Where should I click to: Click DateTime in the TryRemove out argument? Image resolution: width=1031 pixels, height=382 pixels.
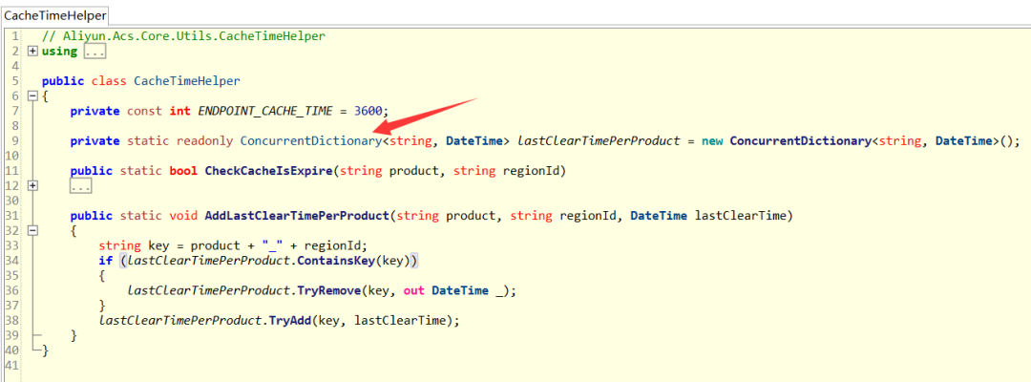tap(460, 290)
